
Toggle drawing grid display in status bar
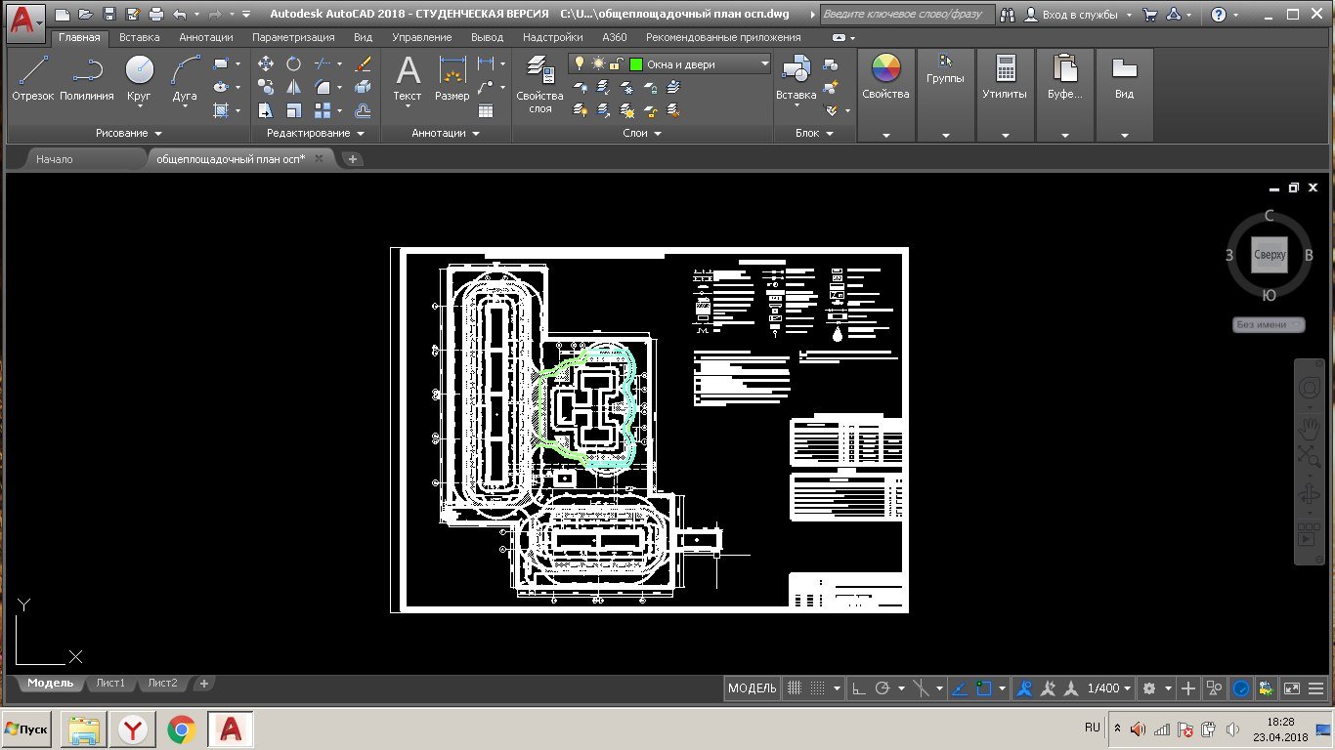click(x=796, y=688)
